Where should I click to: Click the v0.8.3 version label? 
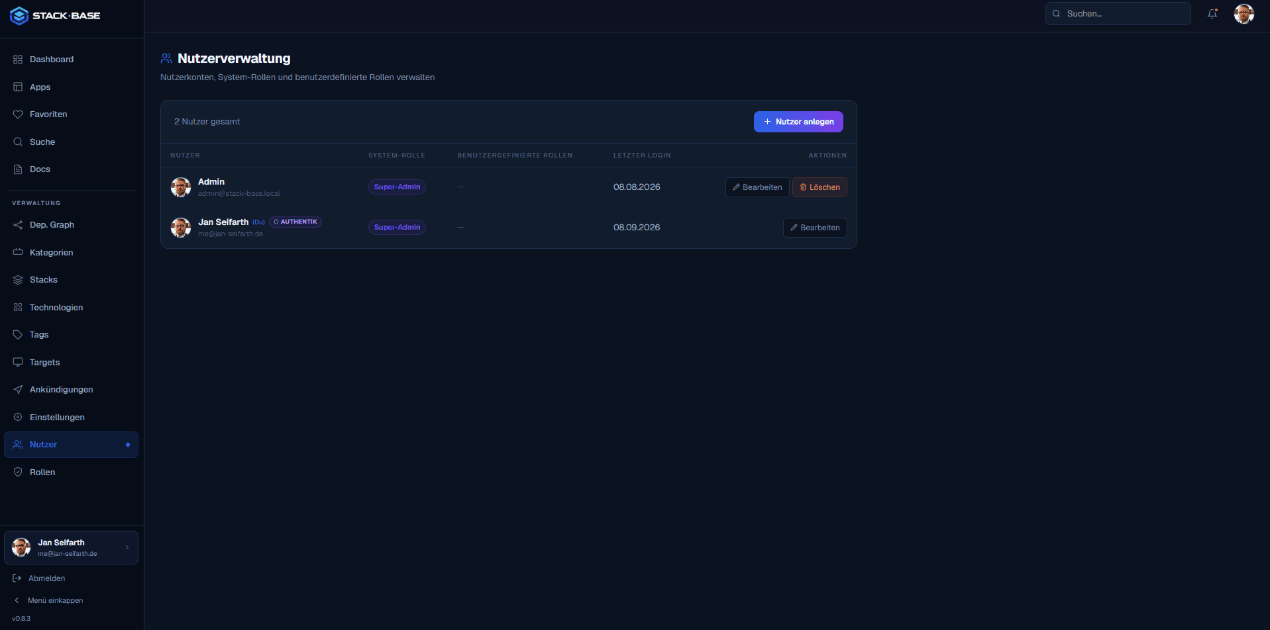pyautogui.click(x=21, y=619)
